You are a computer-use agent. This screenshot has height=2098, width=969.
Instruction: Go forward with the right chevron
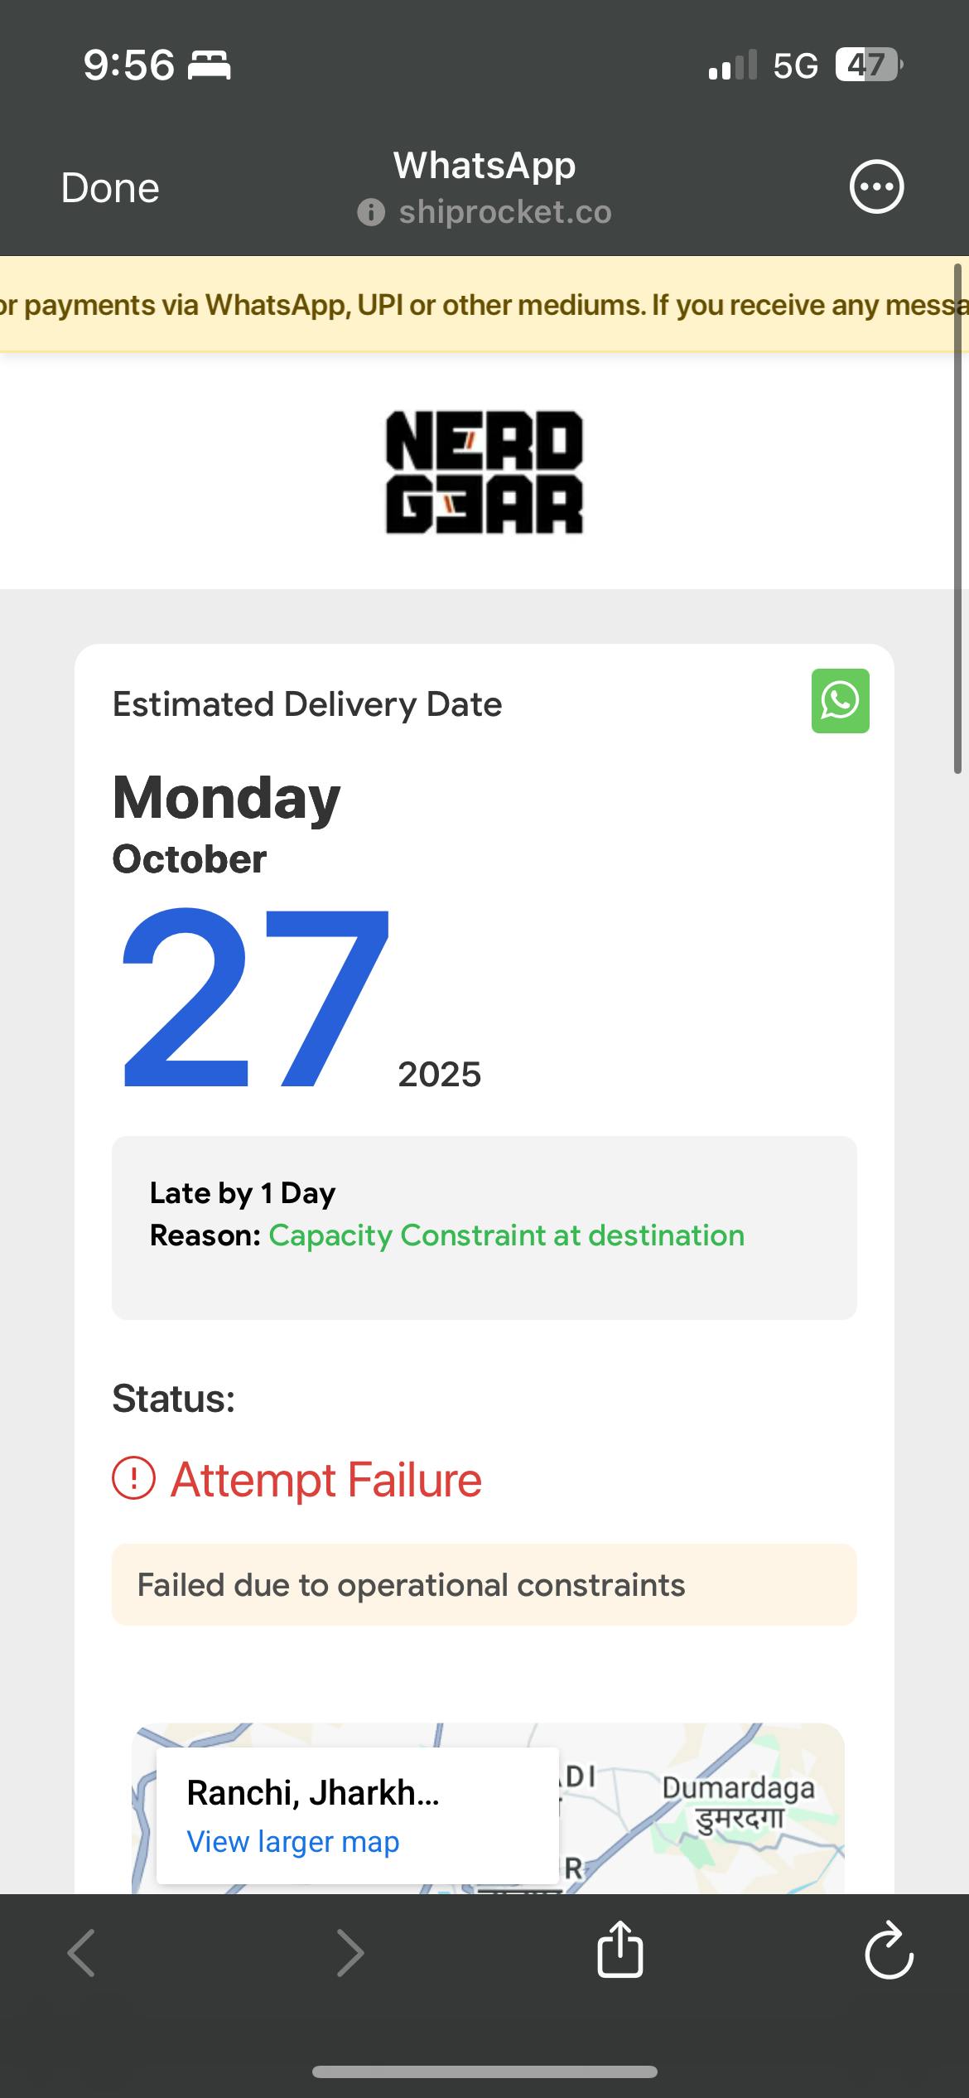350,1952
